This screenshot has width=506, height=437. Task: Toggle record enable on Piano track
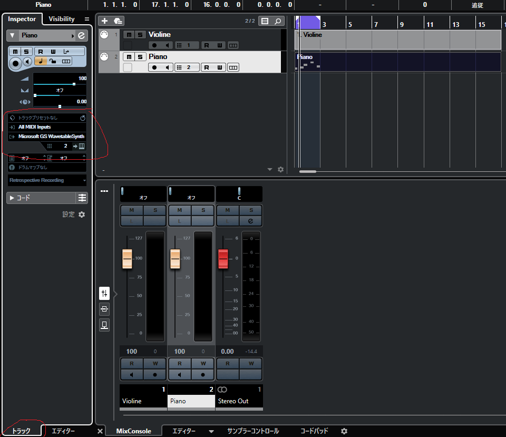(x=154, y=67)
